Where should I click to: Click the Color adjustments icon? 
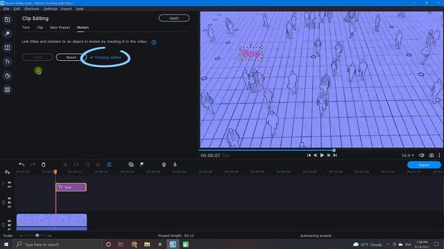click(99, 165)
